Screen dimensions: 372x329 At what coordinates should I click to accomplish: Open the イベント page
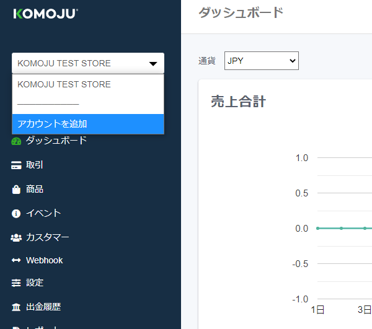click(43, 213)
